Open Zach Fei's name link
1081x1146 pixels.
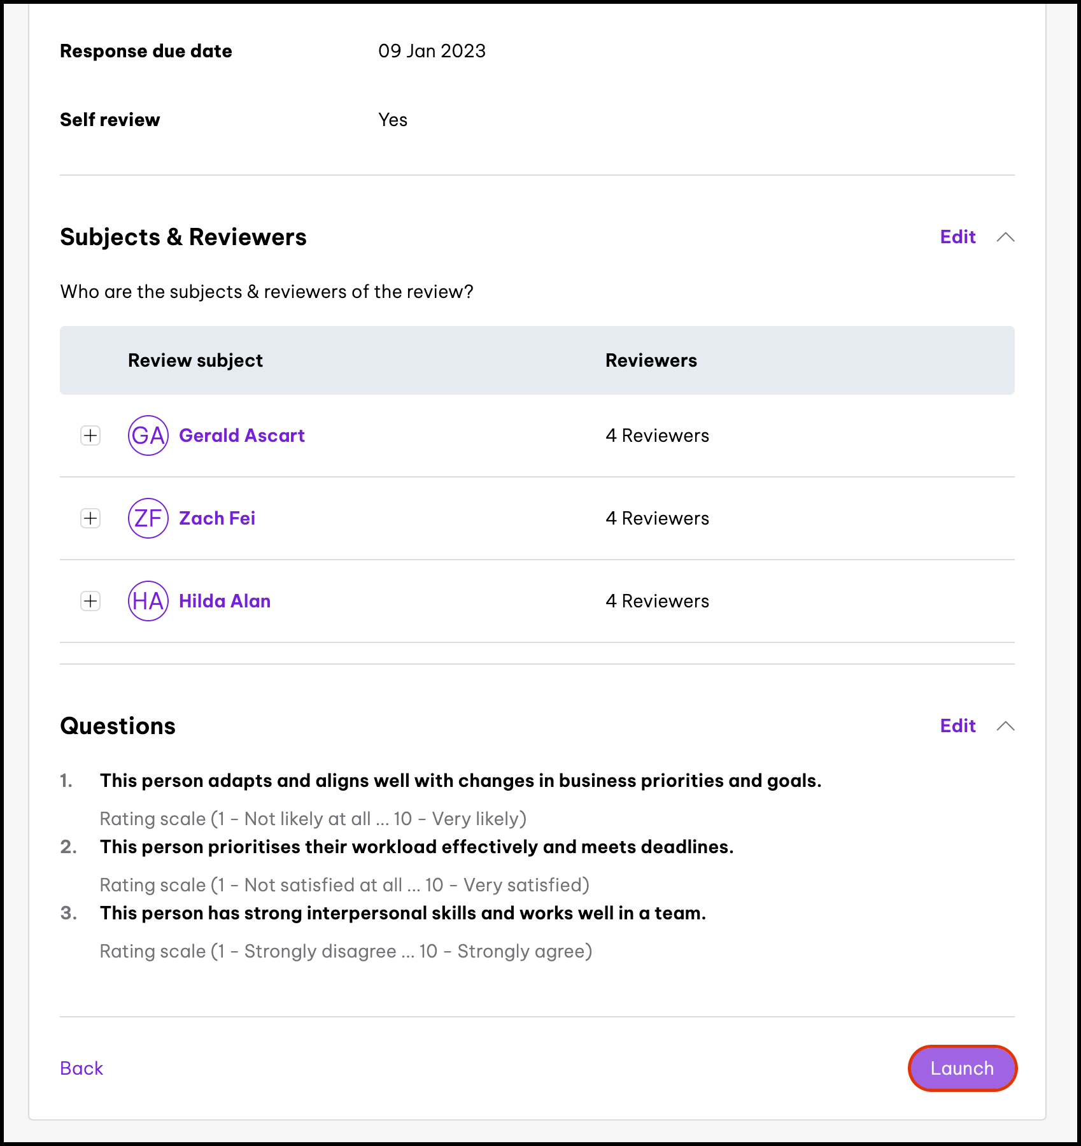click(x=217, y=518)
